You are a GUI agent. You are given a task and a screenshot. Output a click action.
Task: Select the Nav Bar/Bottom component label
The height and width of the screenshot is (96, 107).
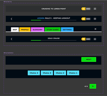pos(8,53)
